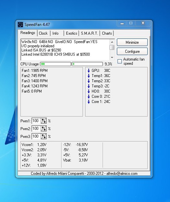Select the 'Fan5: 0 RPM' reading
The height and width of the screenshot is (202, 170).
[x=32, y=91]
